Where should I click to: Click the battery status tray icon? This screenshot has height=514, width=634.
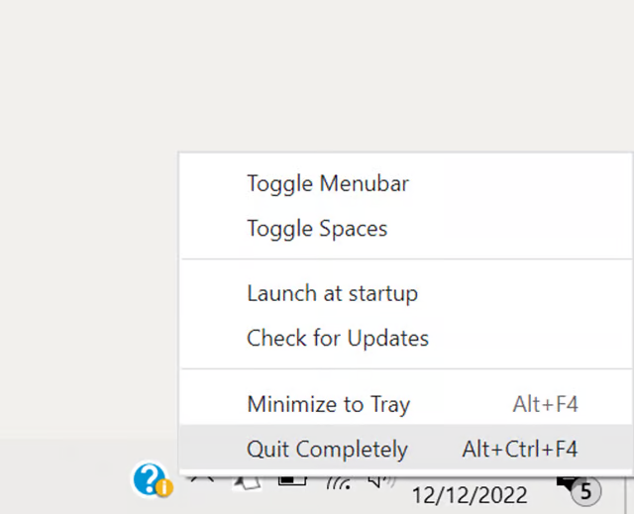coord(291,479)
